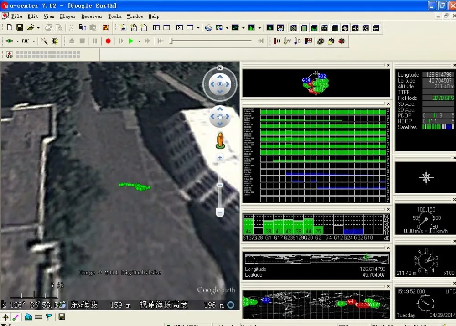Screen dimensions: 456x326
Task: Click the green Play button
Action: coord(131,41)
